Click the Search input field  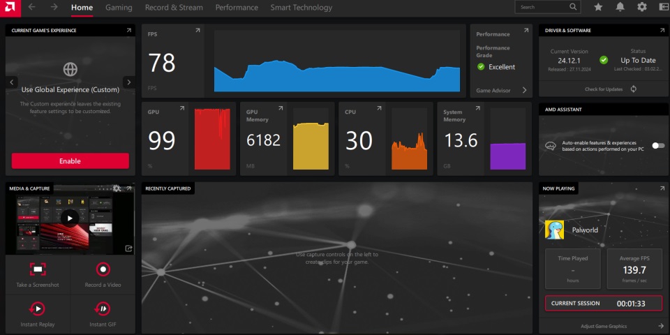coord(548,7)
